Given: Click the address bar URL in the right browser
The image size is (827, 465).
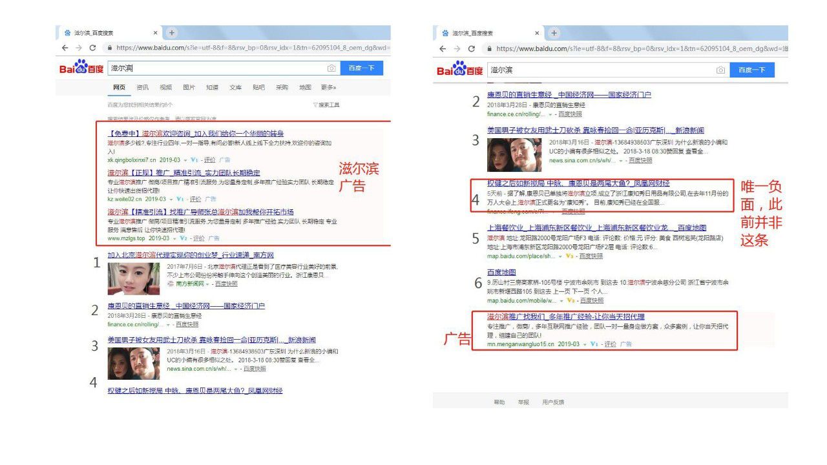Looking at the screenshot, I should point(642,48).
